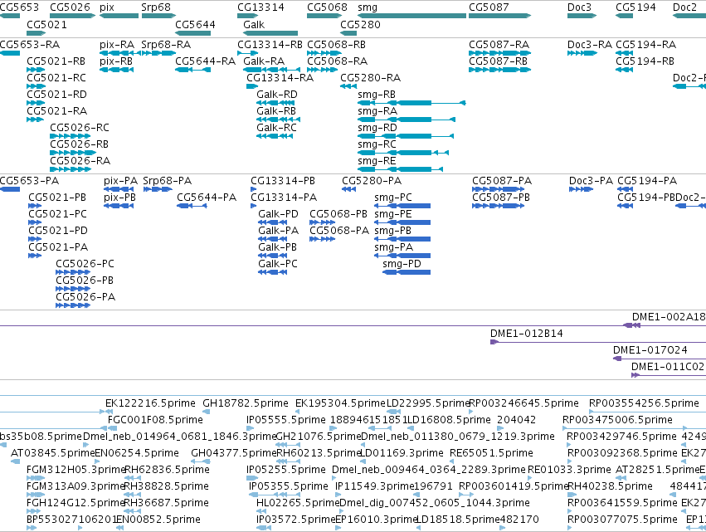The image size is (706, 532).
Task: Click the pix-PB coding glyph
Action: [119, 206]
